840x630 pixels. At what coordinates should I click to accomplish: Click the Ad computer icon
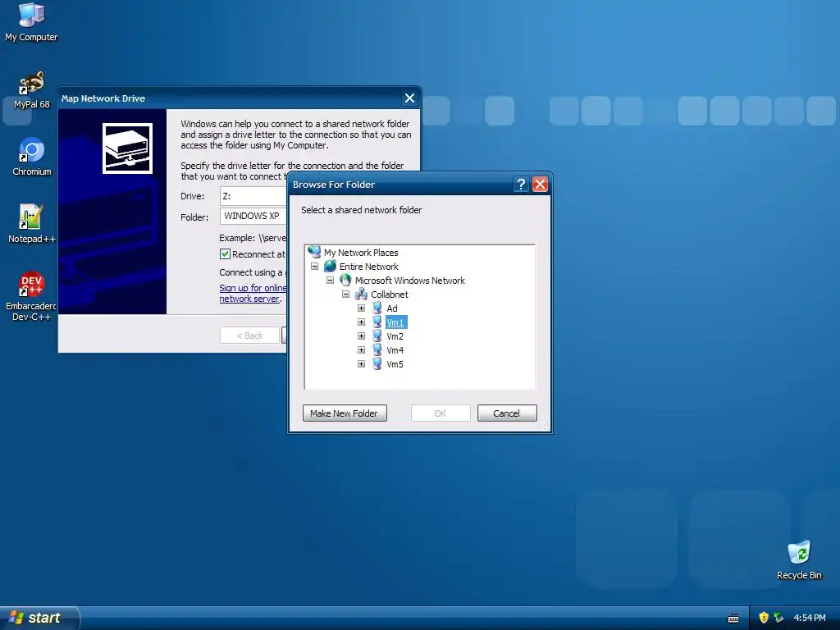(x=377, y=308)
